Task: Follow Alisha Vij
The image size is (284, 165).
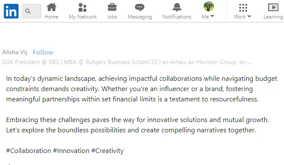Action: coord(43,52)
